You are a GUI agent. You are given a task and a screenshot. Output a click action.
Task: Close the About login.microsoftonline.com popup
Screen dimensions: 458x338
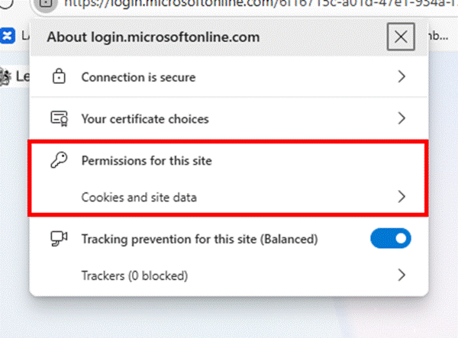click(x=401, y=37)
